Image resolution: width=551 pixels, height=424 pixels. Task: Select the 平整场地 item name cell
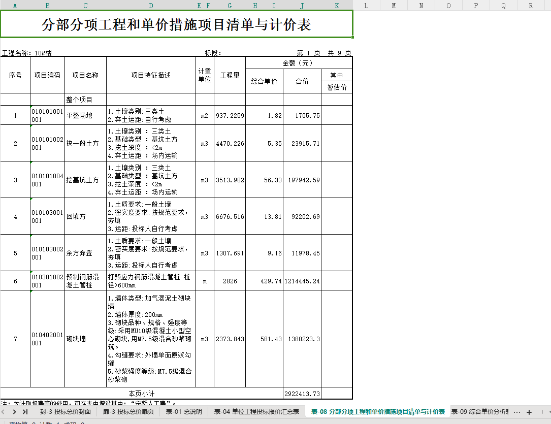coord(86,115)
